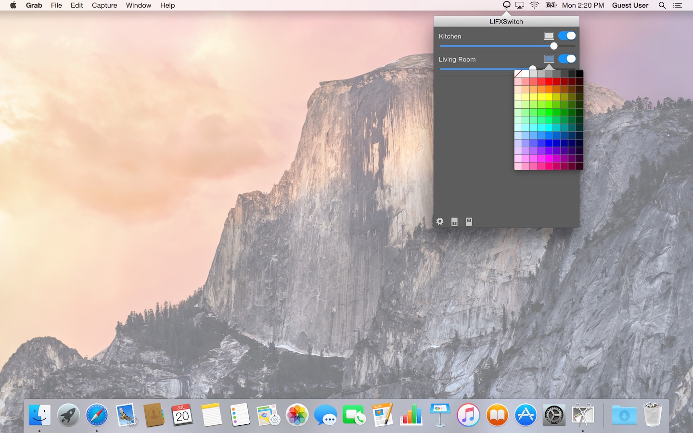Image resolution: width=693 pixels, height=433 pixels.
Task: Turn off the Living Room light switch
Action: tap(567, 59)
